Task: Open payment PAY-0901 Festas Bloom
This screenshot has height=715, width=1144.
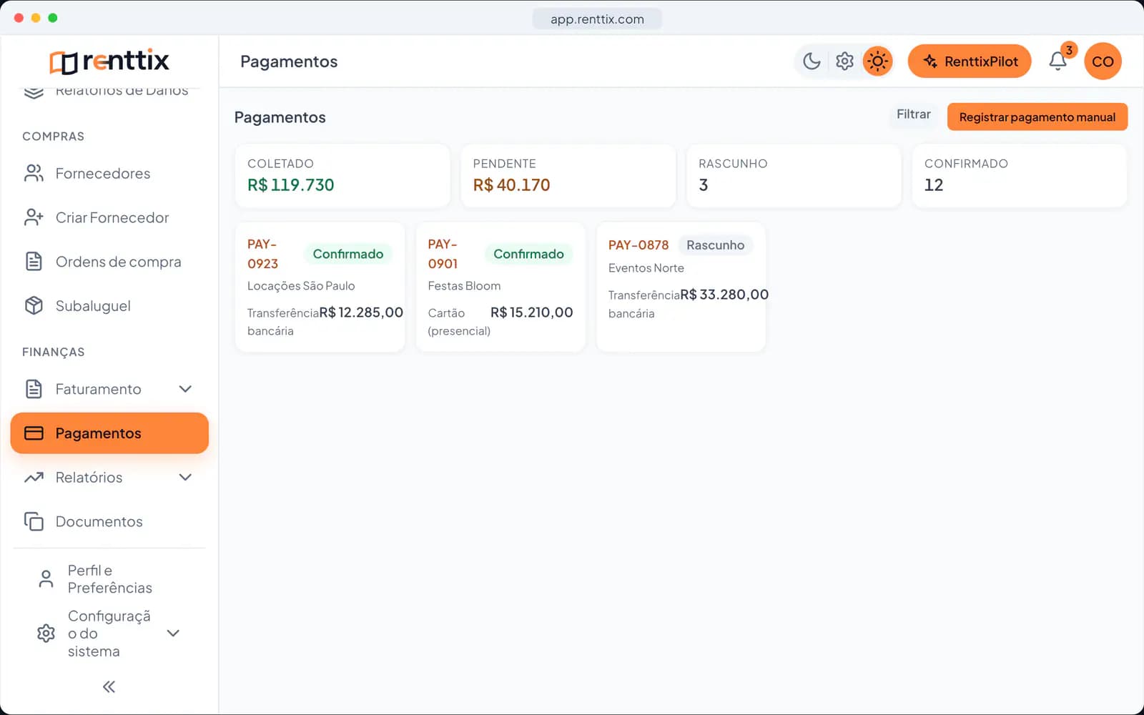Action: [x=500, y=287]
